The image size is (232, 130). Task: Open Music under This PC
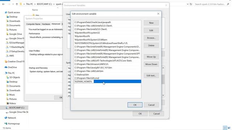pos(12,95)
